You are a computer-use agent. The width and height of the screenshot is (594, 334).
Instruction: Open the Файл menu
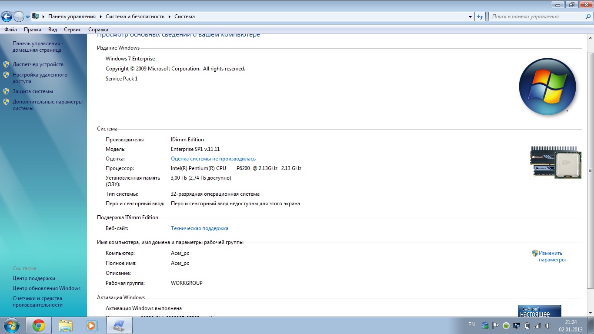(11, 30)
